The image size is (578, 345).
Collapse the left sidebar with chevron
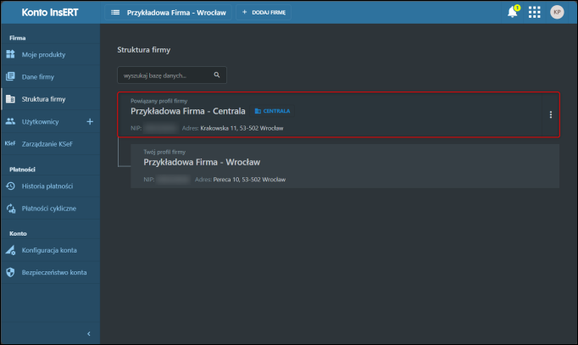pos(89,335)
